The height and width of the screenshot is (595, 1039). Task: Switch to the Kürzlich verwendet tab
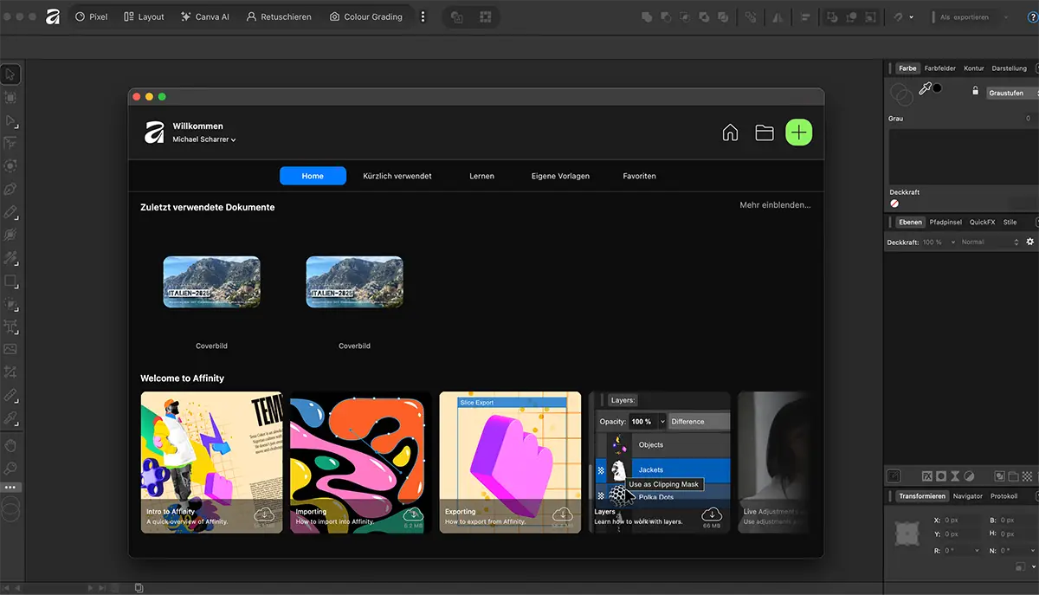pyautogui.click(x=397, y=176)
